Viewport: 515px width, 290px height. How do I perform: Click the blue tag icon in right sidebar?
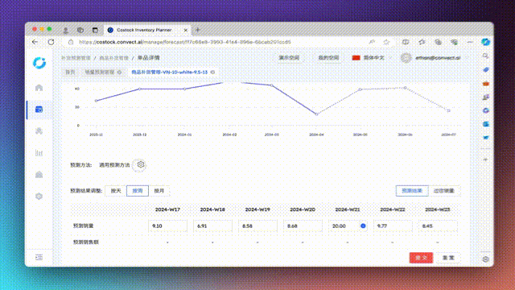pyautogui.click(x=486, y=70)
